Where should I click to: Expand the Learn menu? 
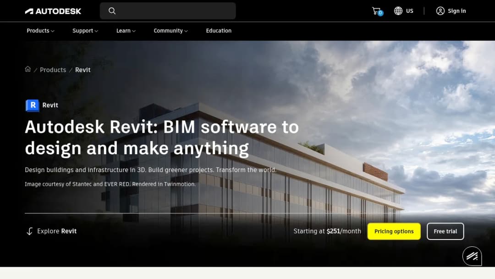[x=126, y=31]
